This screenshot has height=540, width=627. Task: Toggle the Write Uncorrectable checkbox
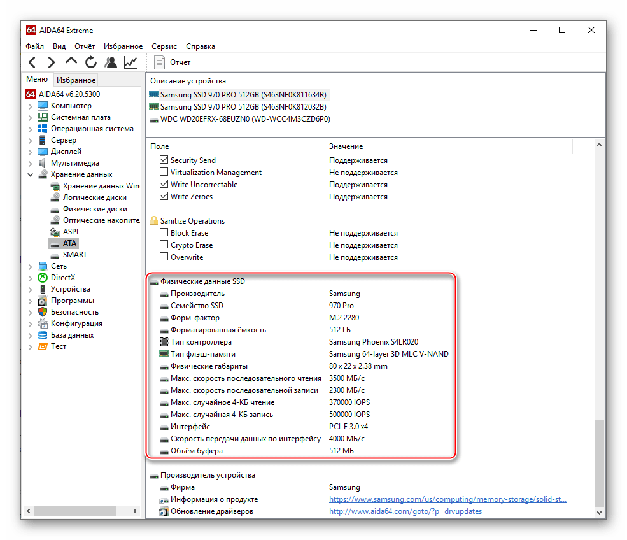164,184
